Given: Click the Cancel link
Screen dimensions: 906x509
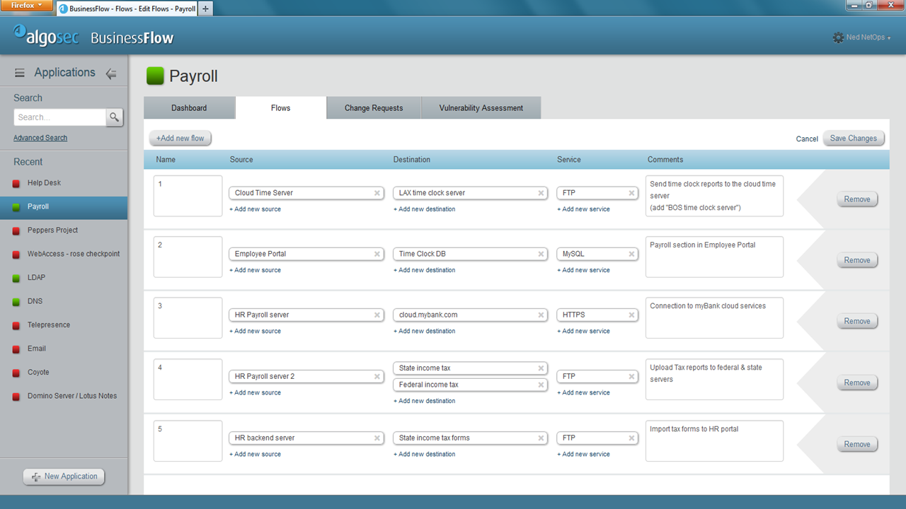Looking at the screenshot, I should click(x=807, y=139).
